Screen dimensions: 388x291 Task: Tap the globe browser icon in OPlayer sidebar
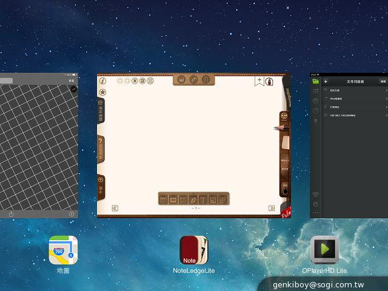pyautogui.click(x=315, y=101)
